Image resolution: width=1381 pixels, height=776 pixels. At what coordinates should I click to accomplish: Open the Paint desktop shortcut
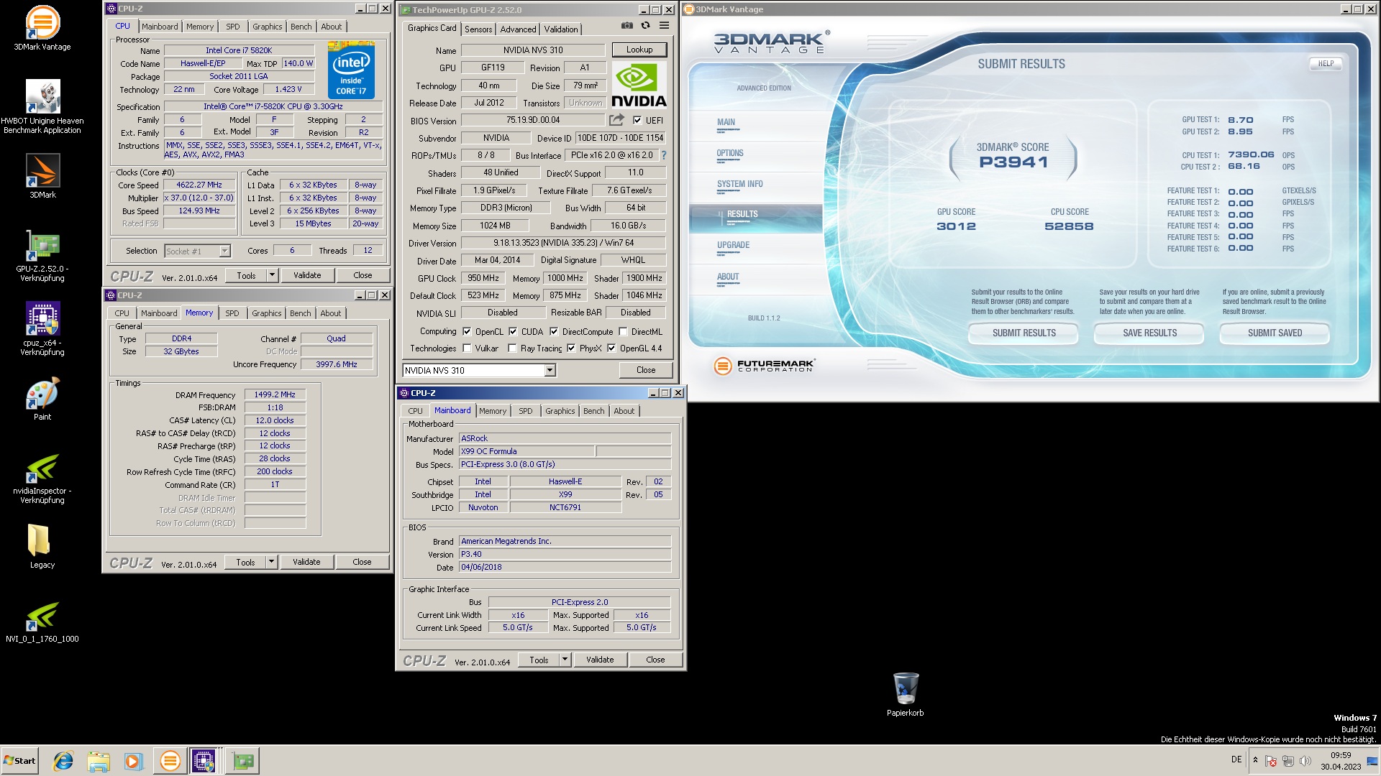click(42, 399)
